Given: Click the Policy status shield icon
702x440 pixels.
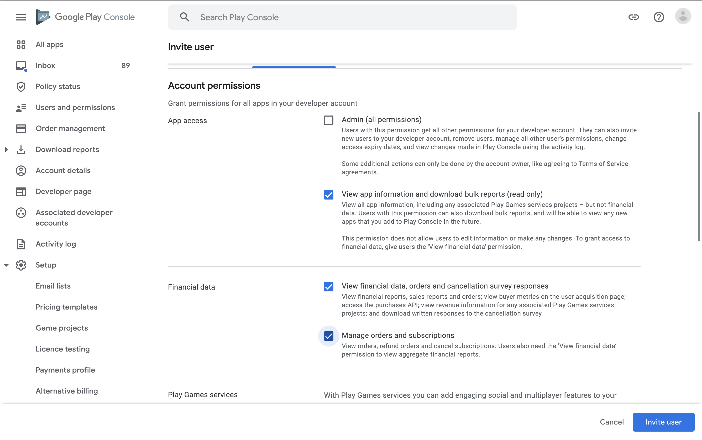Looking at the screenshot, I should click(20, 87).
